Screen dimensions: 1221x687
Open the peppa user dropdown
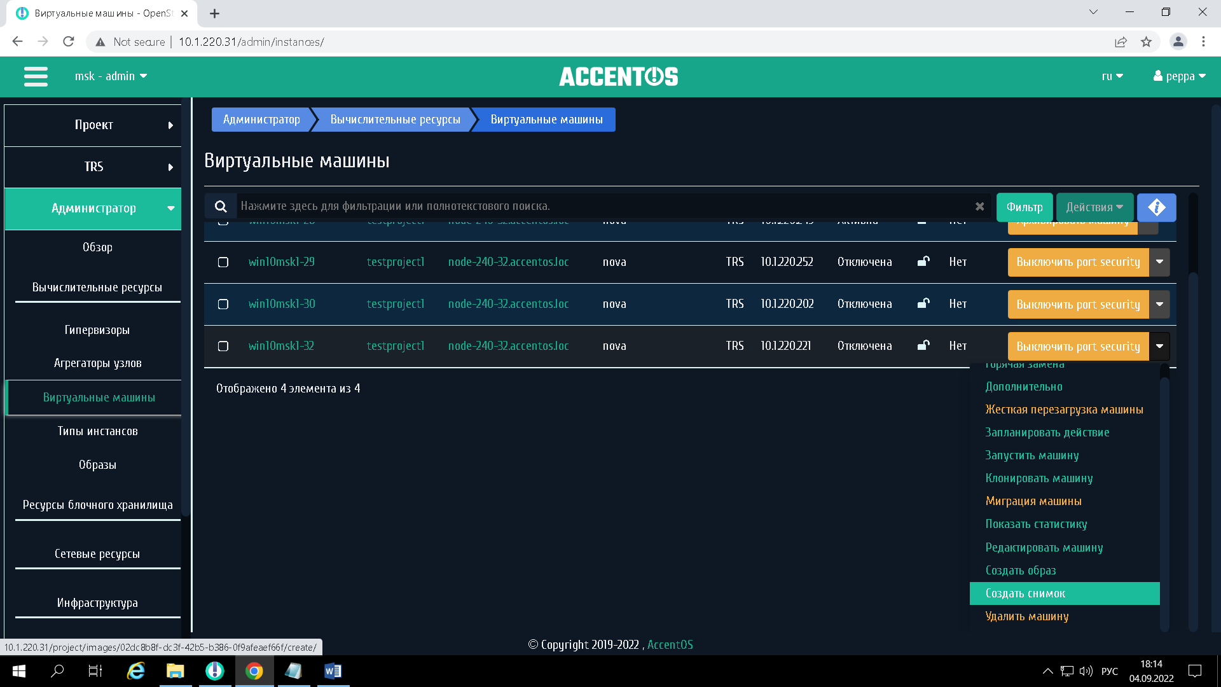[1180, 76]
